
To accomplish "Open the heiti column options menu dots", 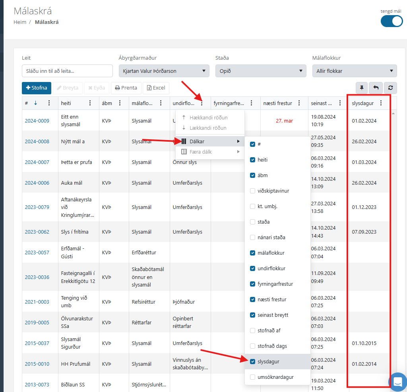I will point(90,103).
